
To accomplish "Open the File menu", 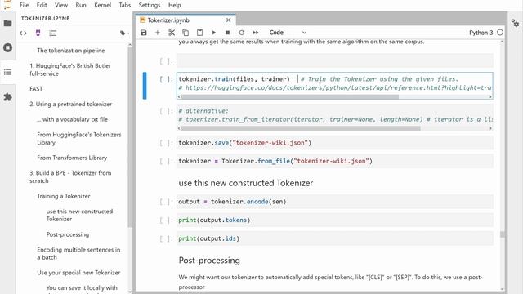I will (x=24, y=5).
